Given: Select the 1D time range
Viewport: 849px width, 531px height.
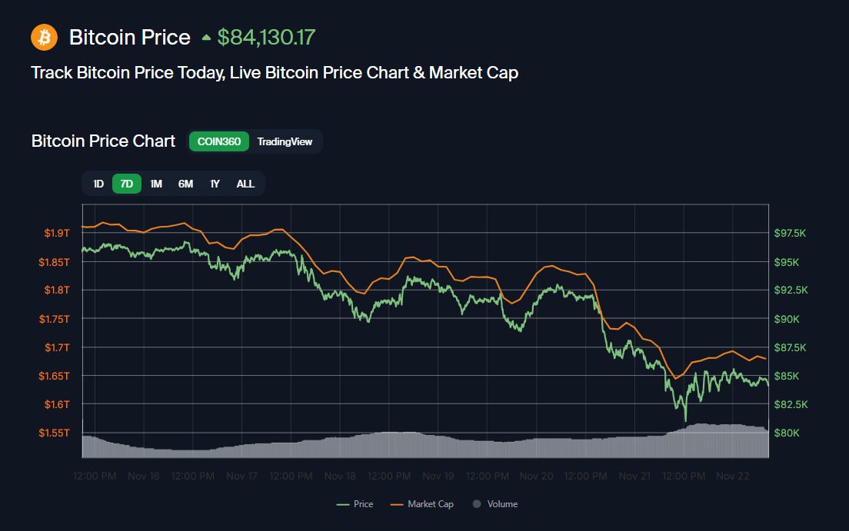Looking at the screenshot, I should click(98, 184).
